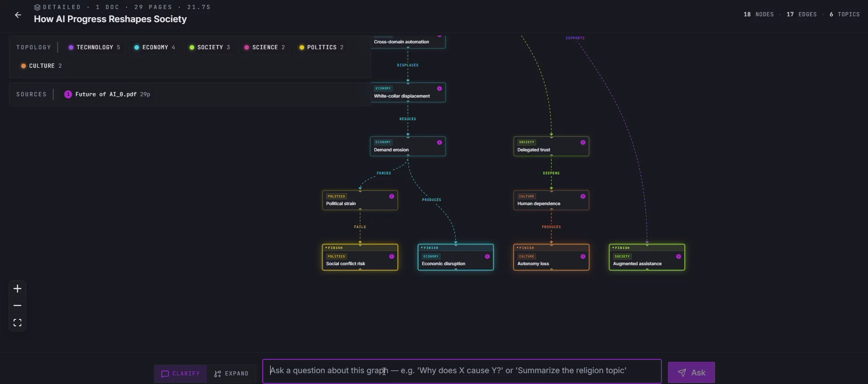Filter by the Culture topic
This screenshot has height=384, width=868.
tap(41, 66)
